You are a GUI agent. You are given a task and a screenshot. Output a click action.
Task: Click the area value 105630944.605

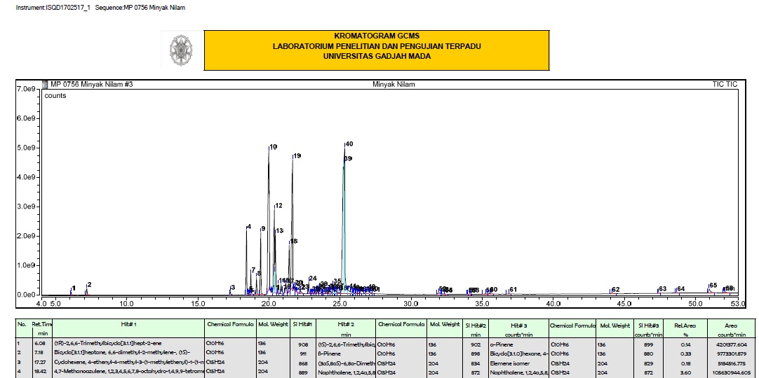[732, 372]
